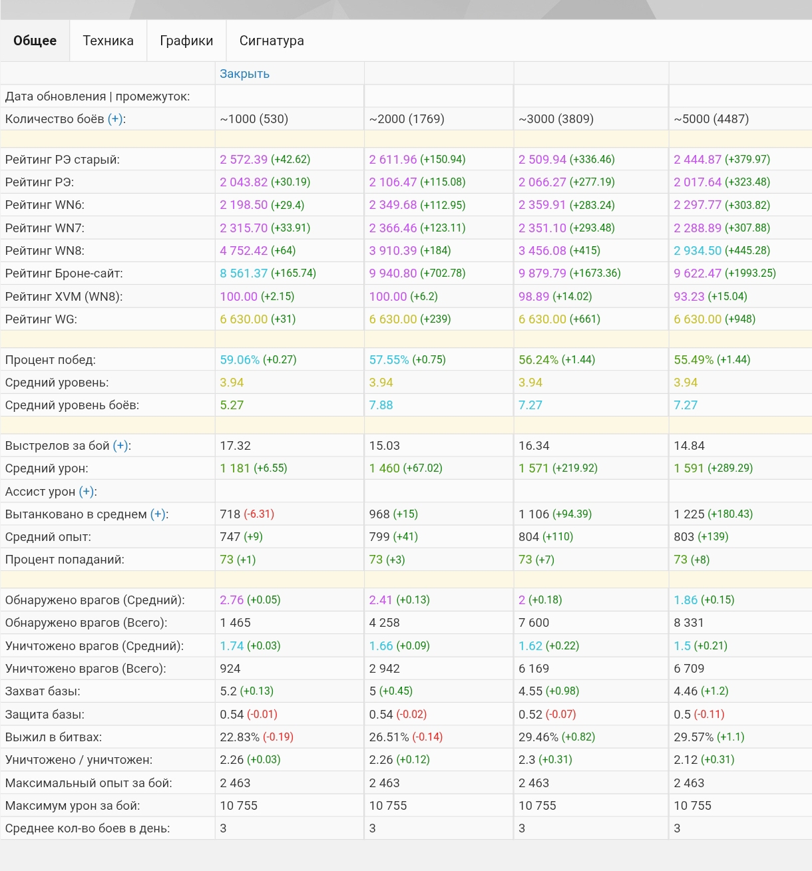812x871 pixels.
Task: Expand Выстрелов за бой details
Action: [x=120, y=446]
